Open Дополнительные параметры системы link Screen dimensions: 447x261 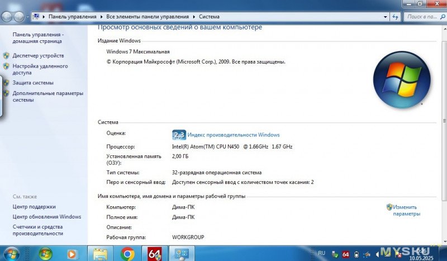click(x=48, y=97)
